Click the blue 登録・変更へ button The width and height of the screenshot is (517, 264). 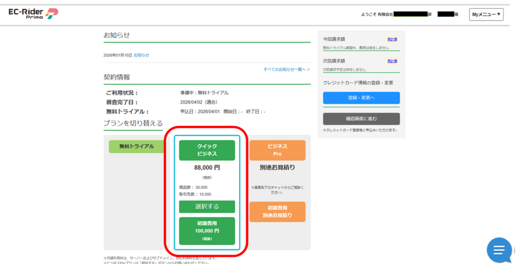click(361, 97)
